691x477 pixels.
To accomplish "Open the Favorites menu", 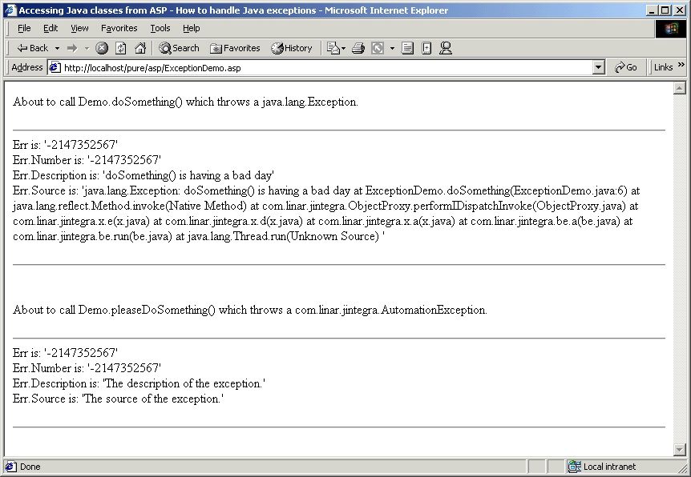I will tap(119, 28).
